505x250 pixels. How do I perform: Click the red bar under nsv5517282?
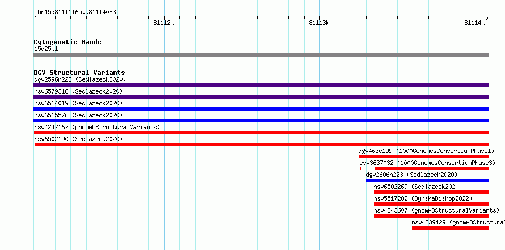431,204
